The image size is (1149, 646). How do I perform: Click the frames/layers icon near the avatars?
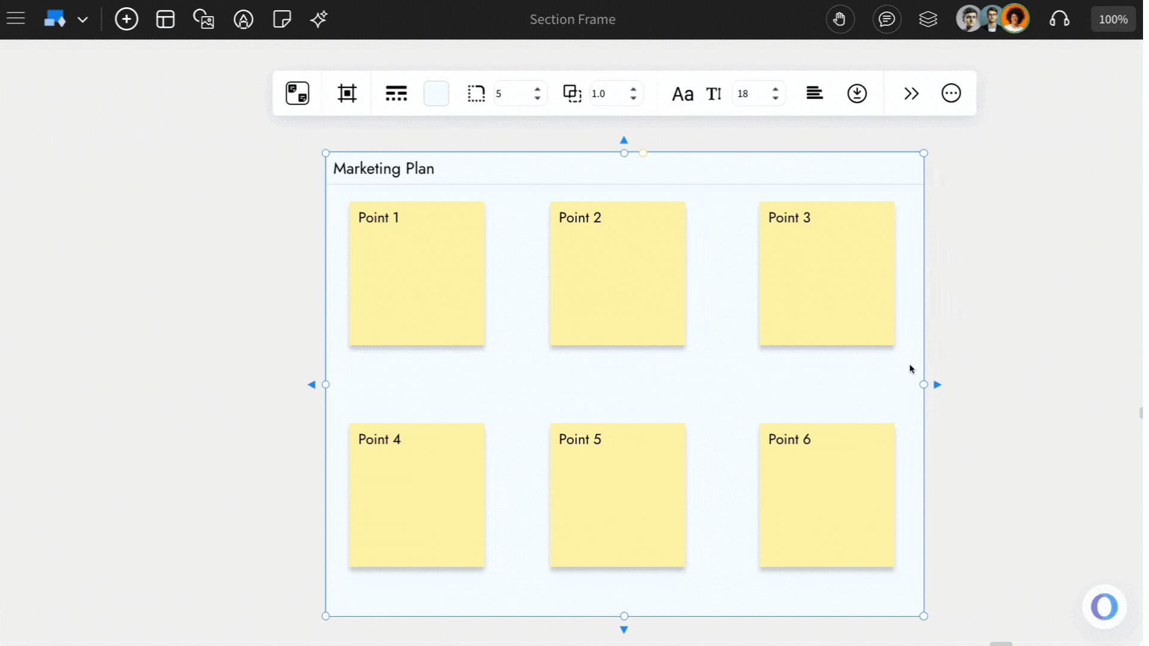tap(928, 19)
